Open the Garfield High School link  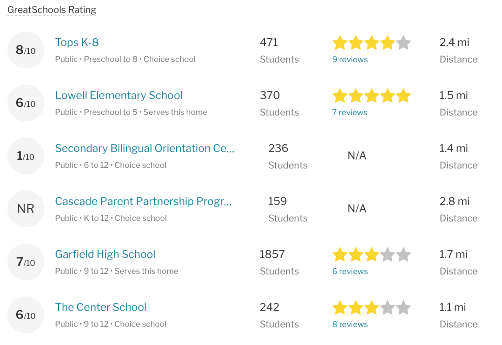pyautogui.click(x=106, y=254)
